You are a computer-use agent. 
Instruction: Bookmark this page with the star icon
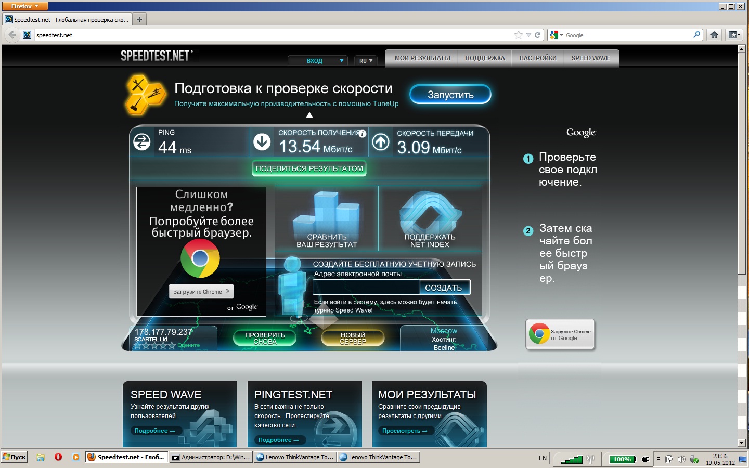pos(519,35)
